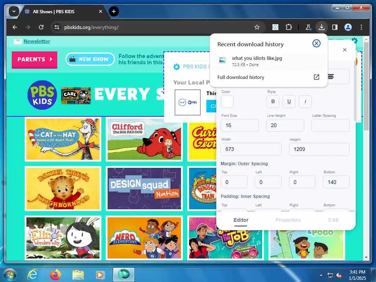
Task: Open Design Squad Nation show
Action: (144, 188)
